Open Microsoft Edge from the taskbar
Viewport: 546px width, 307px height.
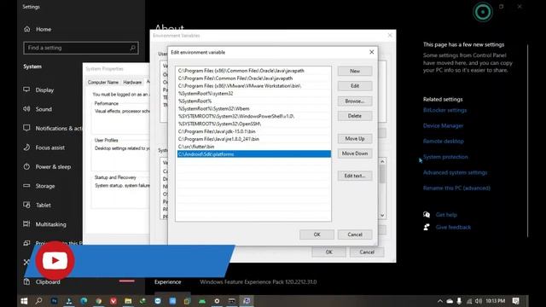[x=84, y=301]
